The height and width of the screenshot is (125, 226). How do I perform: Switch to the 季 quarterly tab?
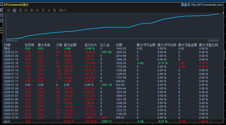pos(31,10)
